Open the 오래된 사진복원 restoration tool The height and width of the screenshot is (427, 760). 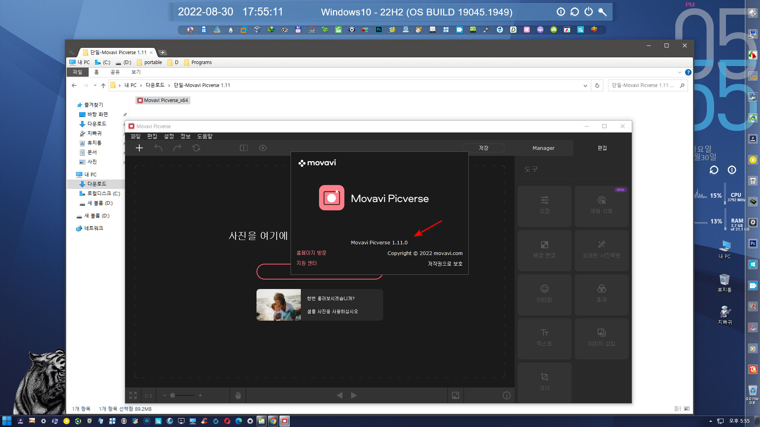[601, 250]
